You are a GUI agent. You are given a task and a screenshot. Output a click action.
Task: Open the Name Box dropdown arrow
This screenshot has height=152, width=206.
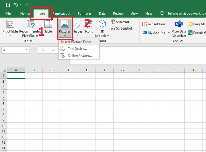click(x=27, y=50)
